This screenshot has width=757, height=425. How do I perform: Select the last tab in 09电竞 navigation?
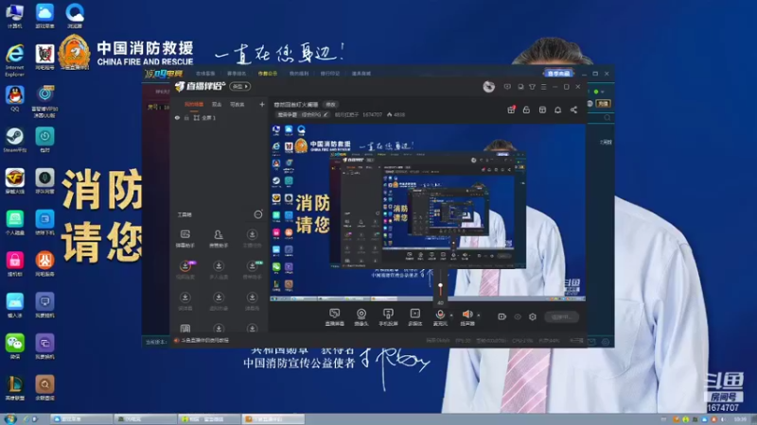point(361,74)
